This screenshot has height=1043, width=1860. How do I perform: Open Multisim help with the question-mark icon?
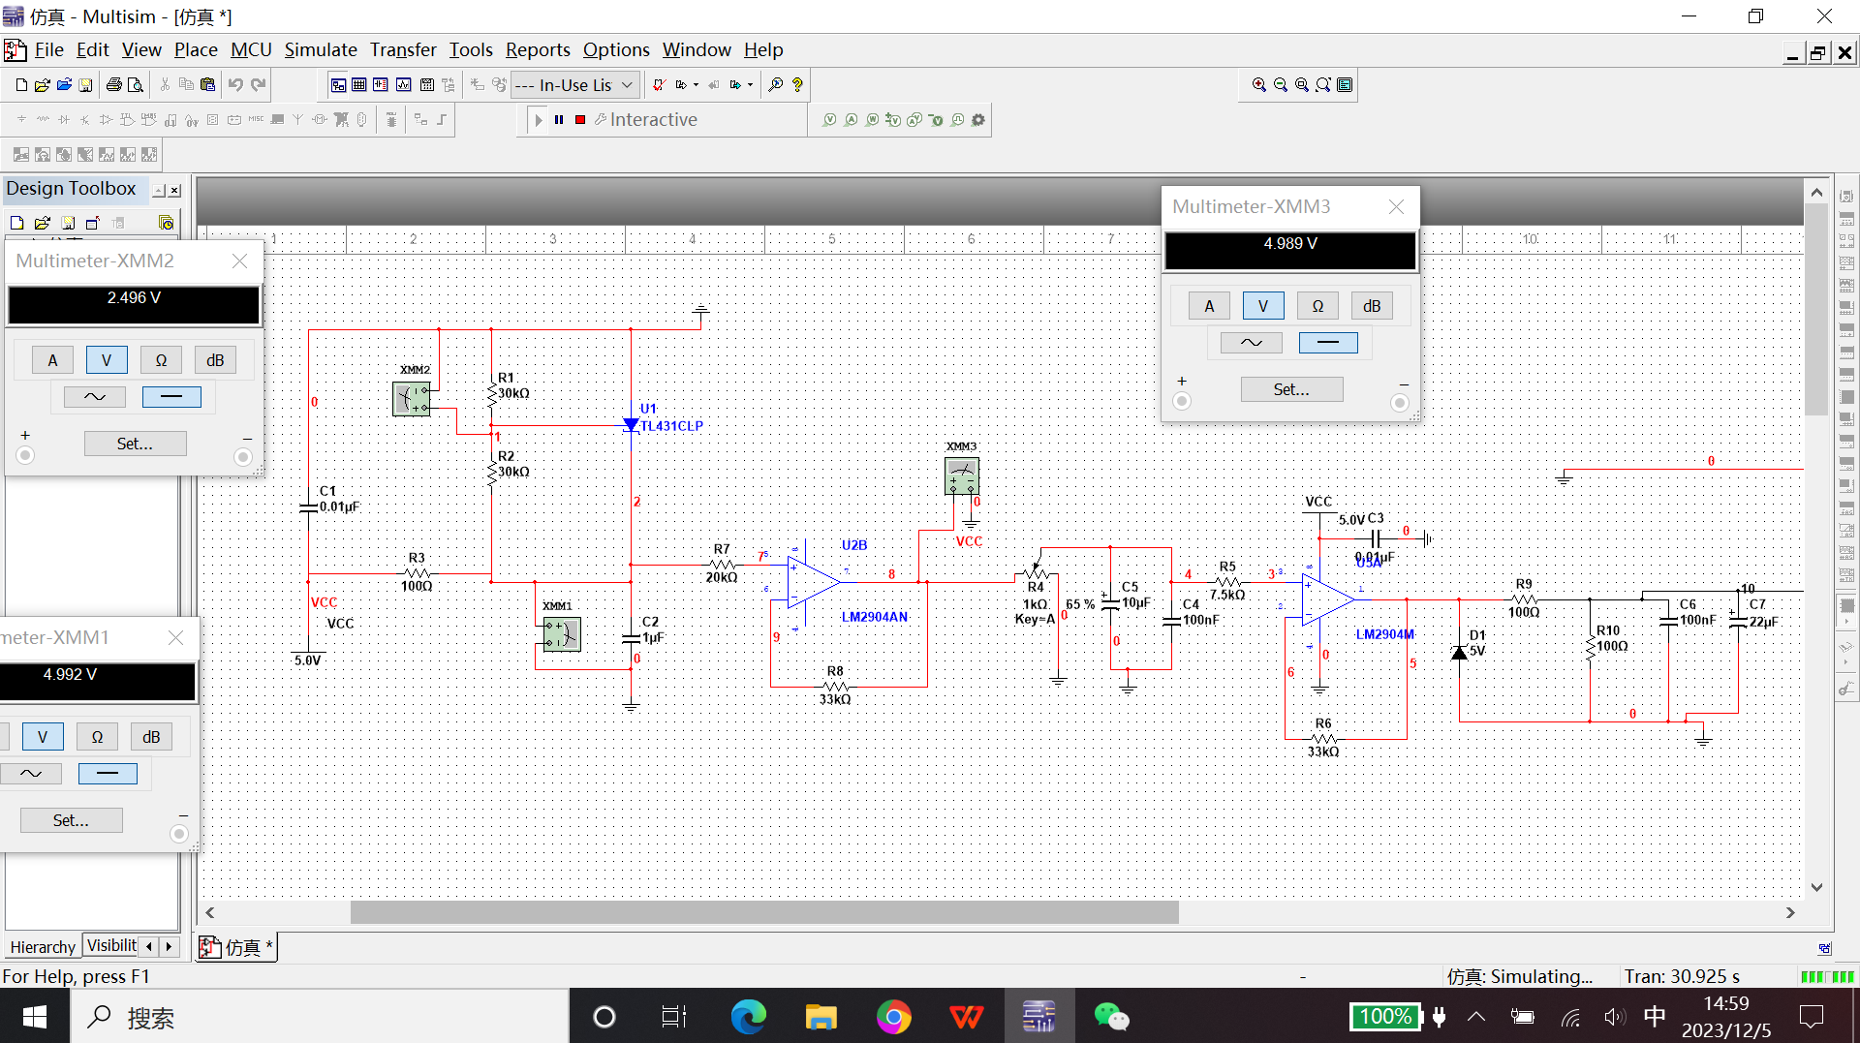click(x=797, y=85)
